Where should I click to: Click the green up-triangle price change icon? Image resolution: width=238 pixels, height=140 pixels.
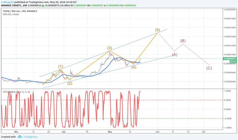click(x=43, y=5)
